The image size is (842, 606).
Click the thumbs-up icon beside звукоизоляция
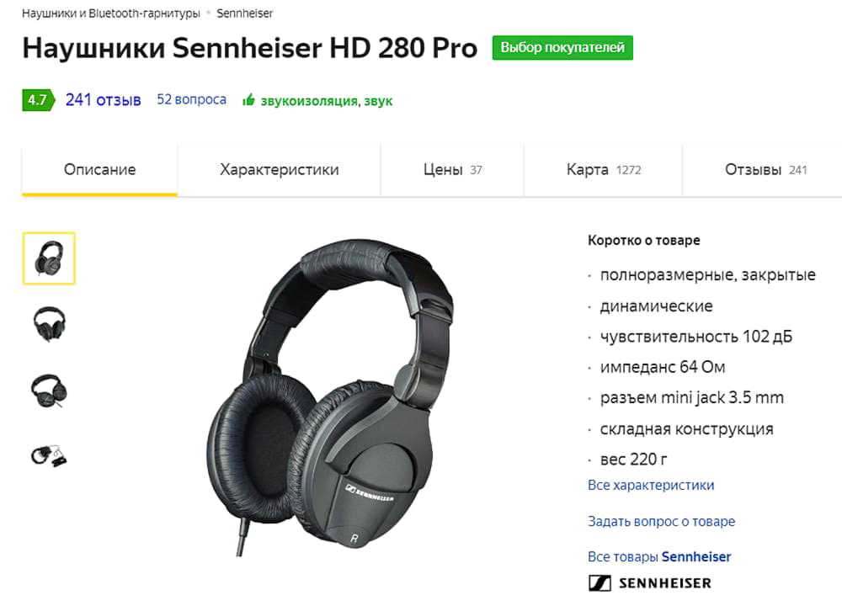248,100
